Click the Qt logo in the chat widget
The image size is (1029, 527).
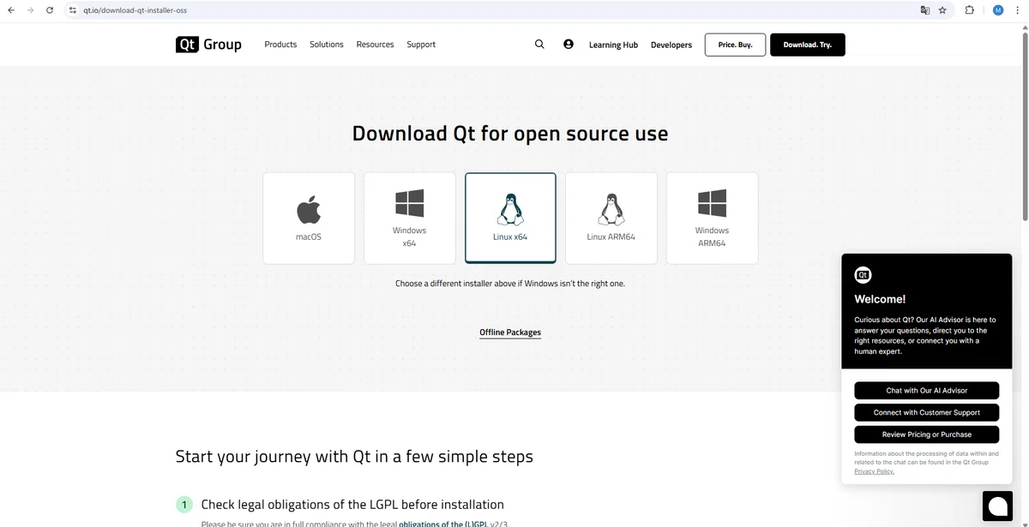(x=863, y=275)
